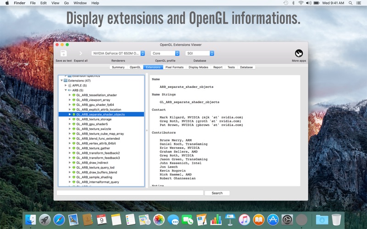Open Spotlight search in menu bar
This screenshot has width=367, height=229.
click(350, 3)
